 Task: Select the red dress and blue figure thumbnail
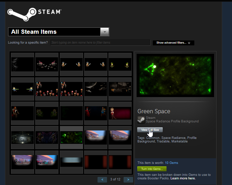[96, 113]
